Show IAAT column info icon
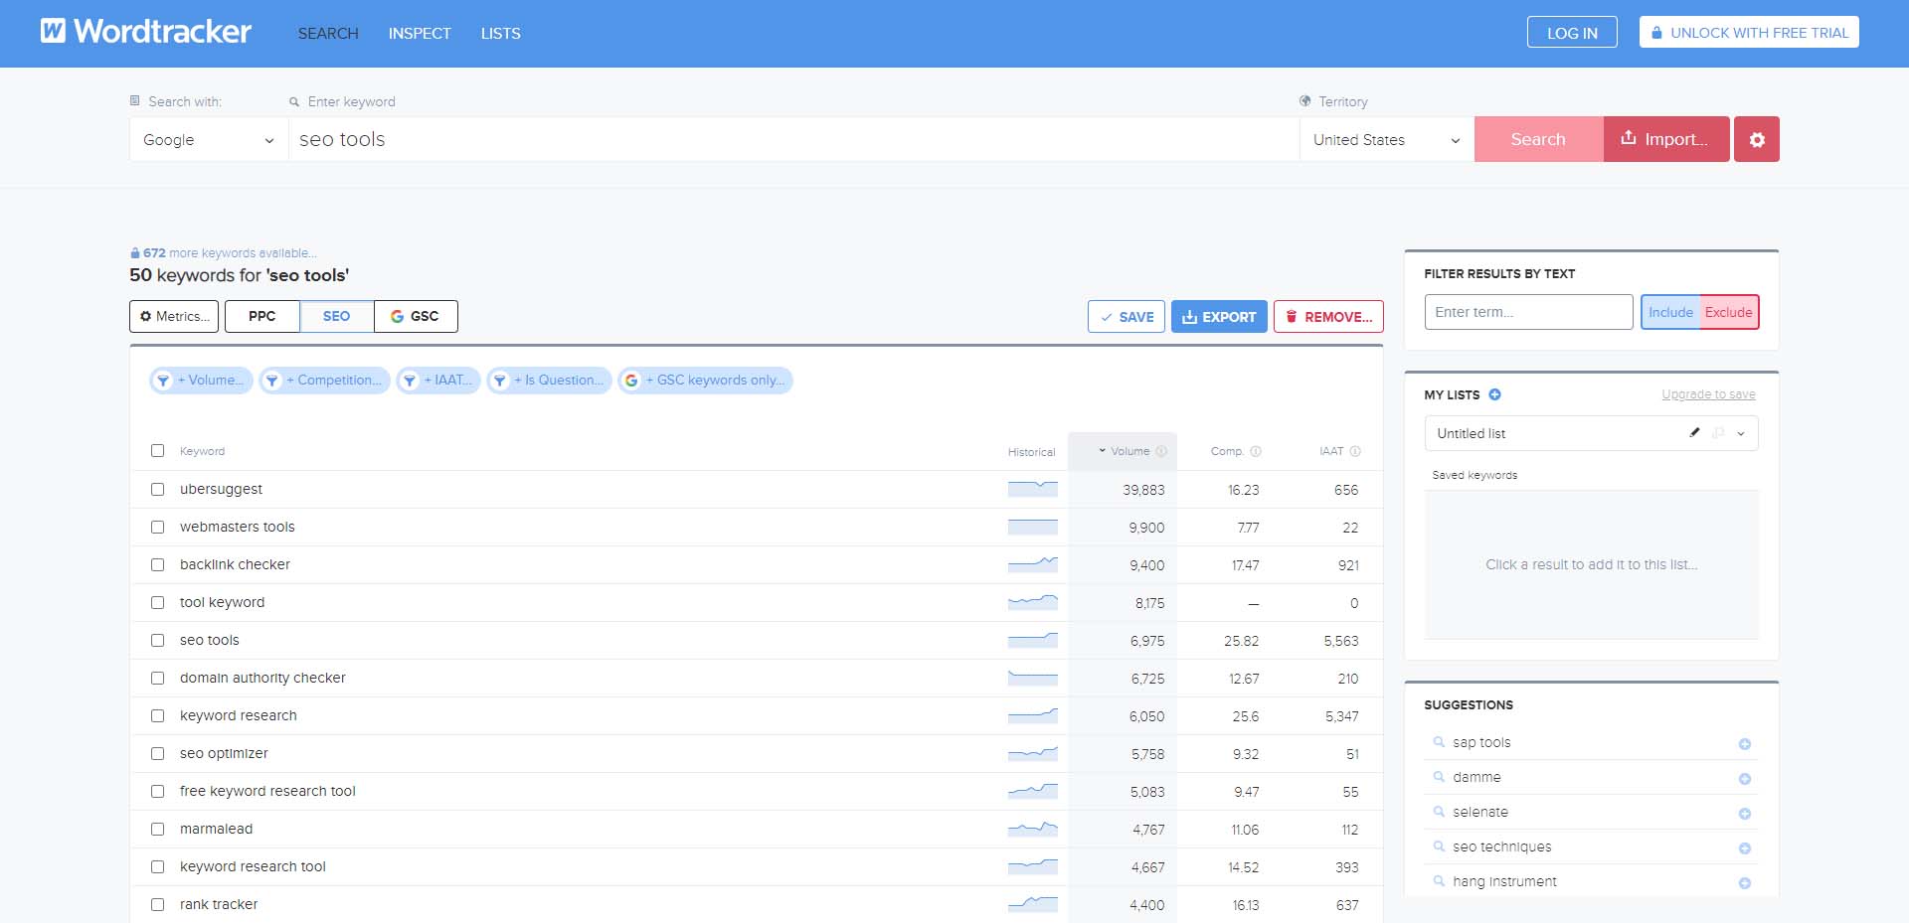Viewport: 1909px width, 923px height. click(x=1355, y=451)
